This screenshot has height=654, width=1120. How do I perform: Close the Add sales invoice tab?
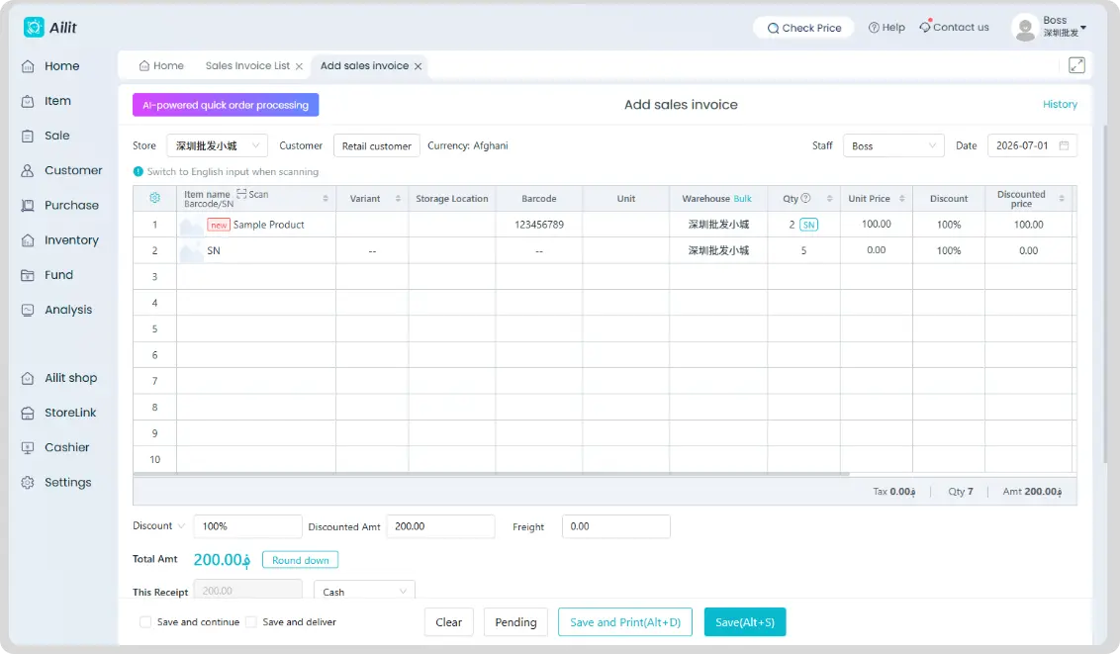[x=418, y=66]
